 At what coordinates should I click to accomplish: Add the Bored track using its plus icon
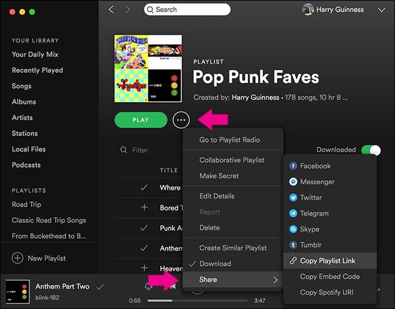click(x=144, y=208)
